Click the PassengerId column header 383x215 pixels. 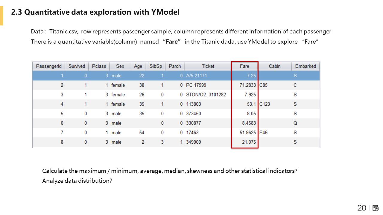tap(48, 66)
